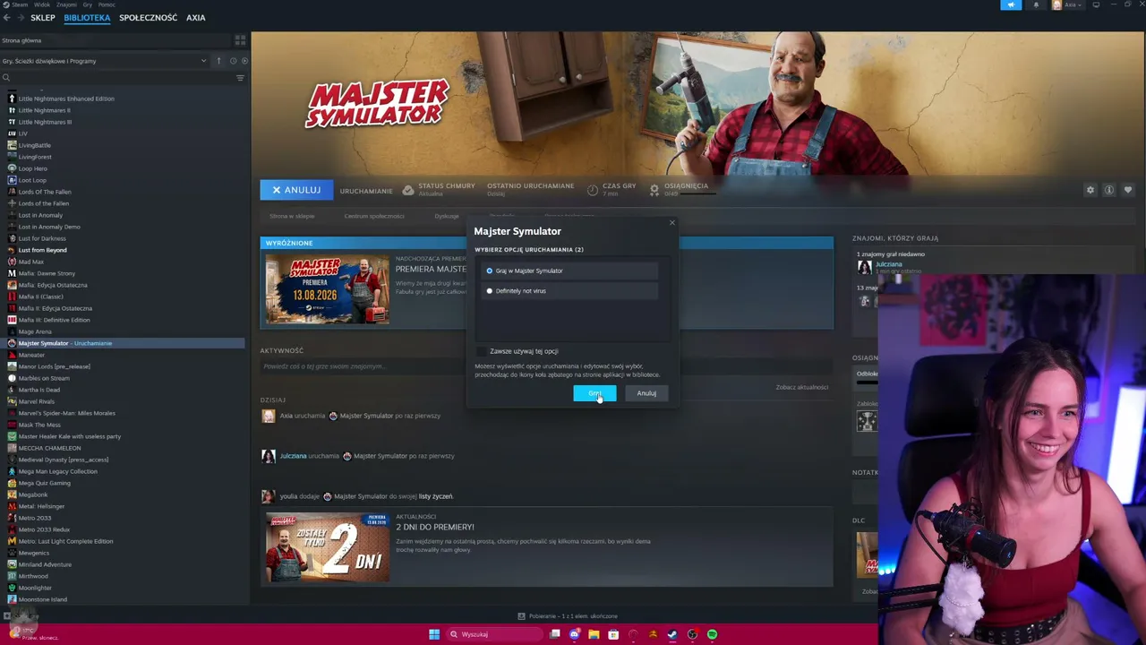This screenshot has height=645, width=1146.
Task: Open the Gry menu
Action: pos(88,4)
